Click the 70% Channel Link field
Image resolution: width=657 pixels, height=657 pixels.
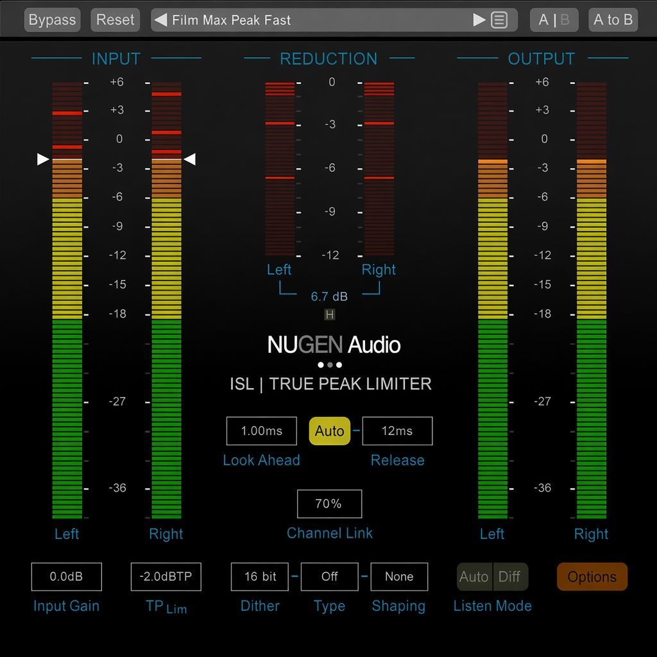329,504
